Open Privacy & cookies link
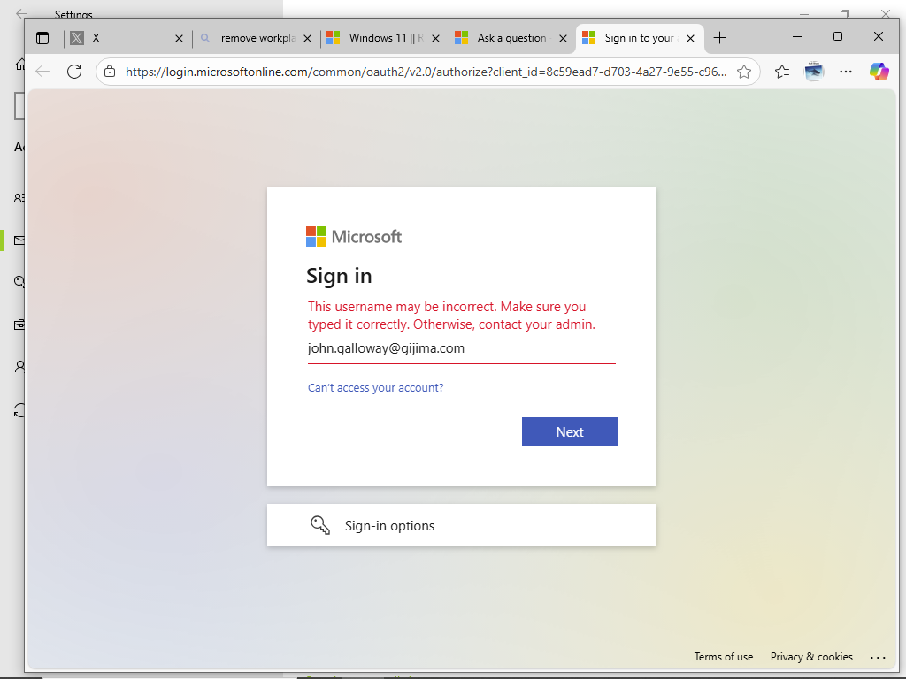Viewport: 906px width, 679px height. tap(811, 657)
